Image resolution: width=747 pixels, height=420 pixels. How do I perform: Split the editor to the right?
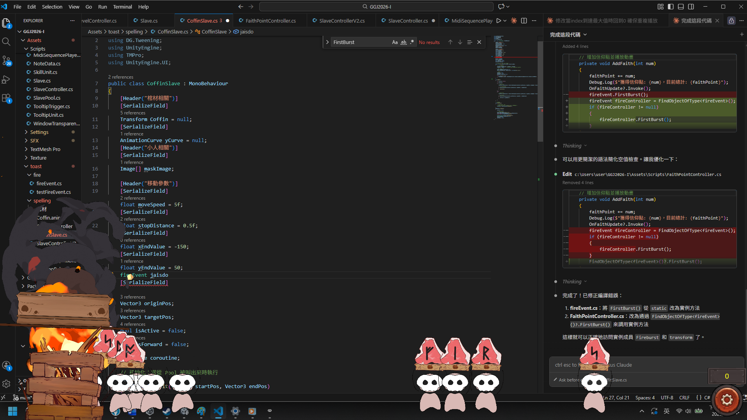tap(524, 21)
